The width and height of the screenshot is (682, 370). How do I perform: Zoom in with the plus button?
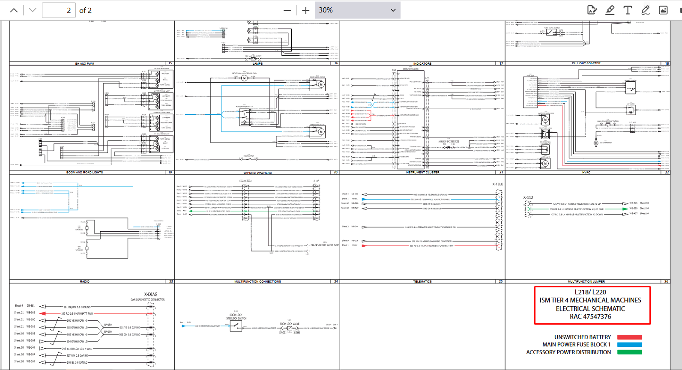(x=305, y=10)
